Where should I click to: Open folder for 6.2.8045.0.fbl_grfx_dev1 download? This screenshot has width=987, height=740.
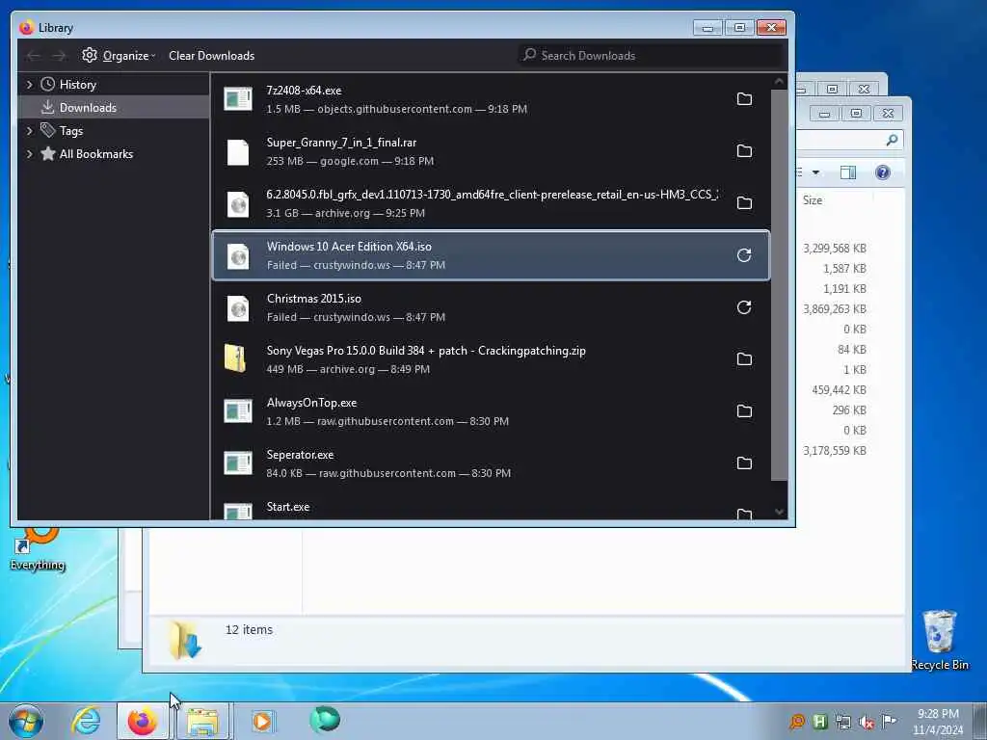[x=744, y=202]
